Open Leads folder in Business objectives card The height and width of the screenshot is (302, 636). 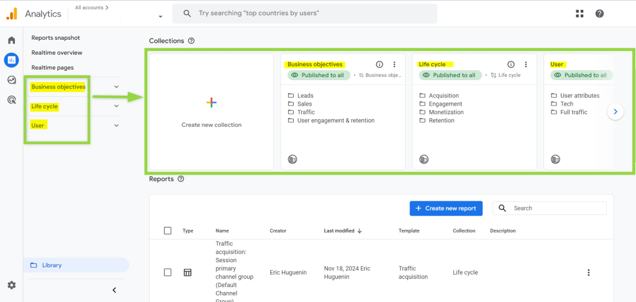301,96
